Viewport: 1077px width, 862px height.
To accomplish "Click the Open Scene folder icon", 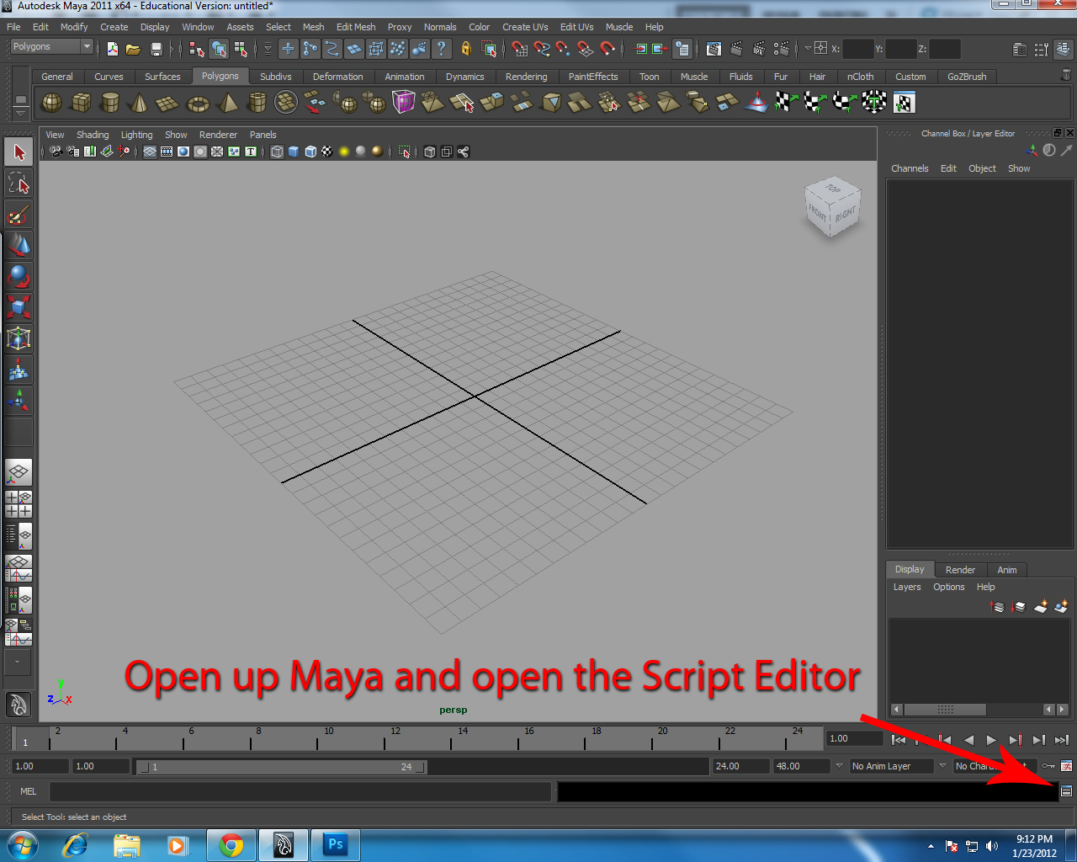I will coord(133,49).
